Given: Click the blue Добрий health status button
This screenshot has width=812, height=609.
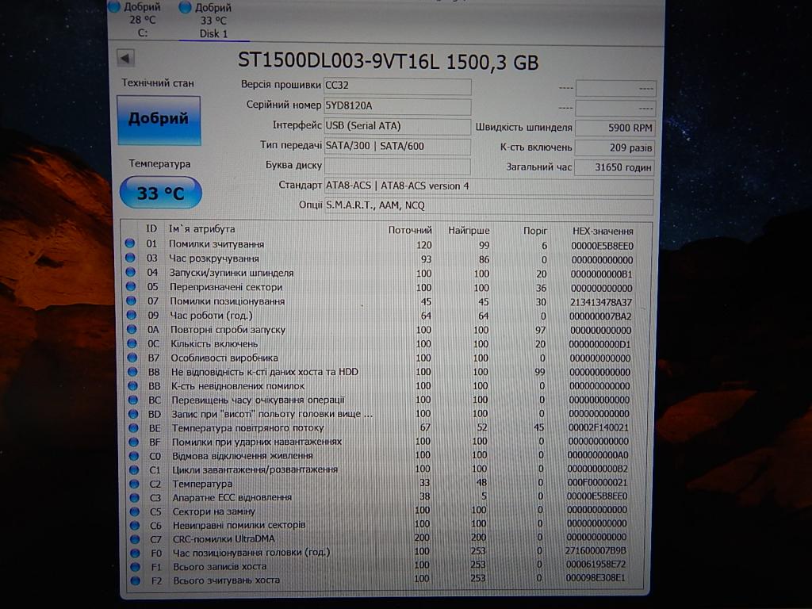Looking at the screenshot, I should 159,120.
